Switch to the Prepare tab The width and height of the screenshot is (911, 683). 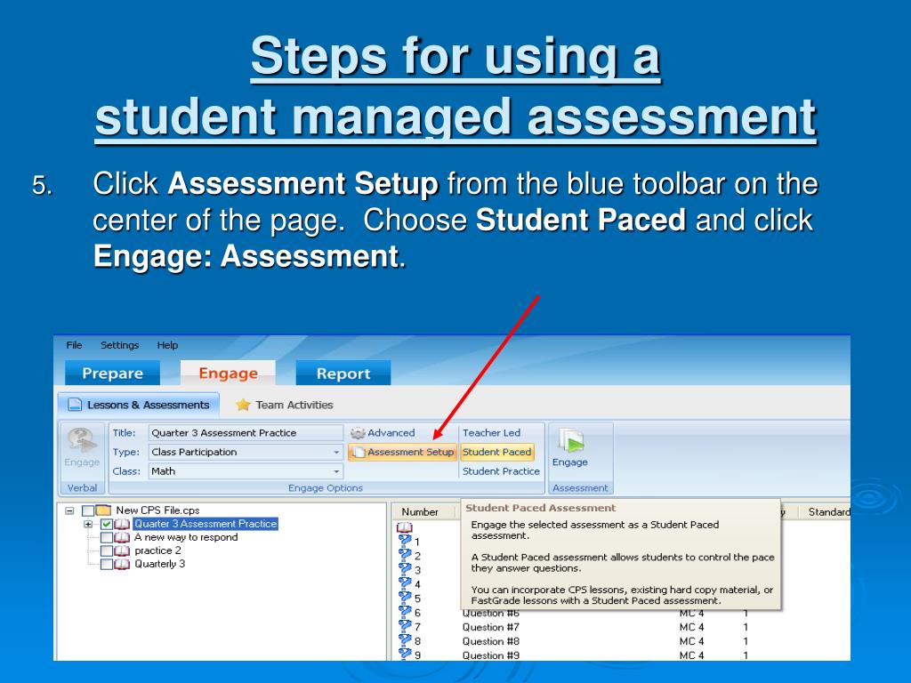pyautogui.click(x=112, y=373)
